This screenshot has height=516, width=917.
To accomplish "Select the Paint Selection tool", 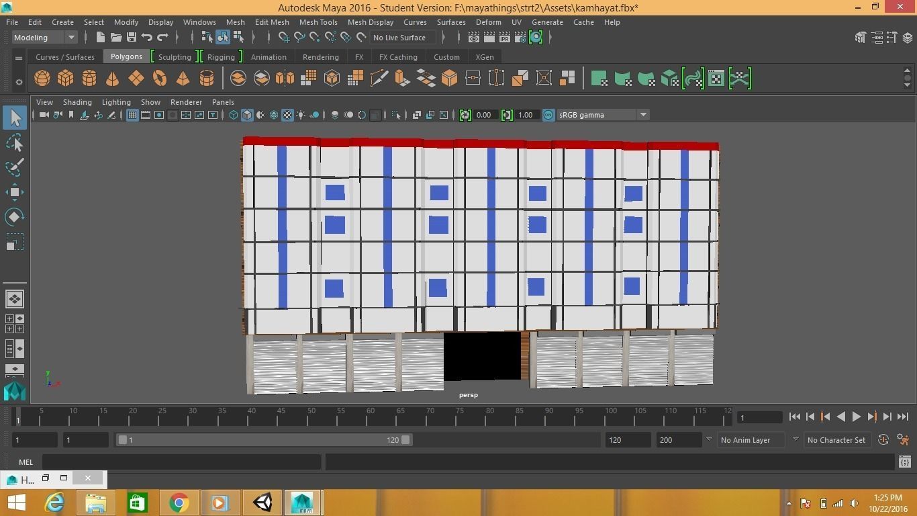I will [15, 167].
